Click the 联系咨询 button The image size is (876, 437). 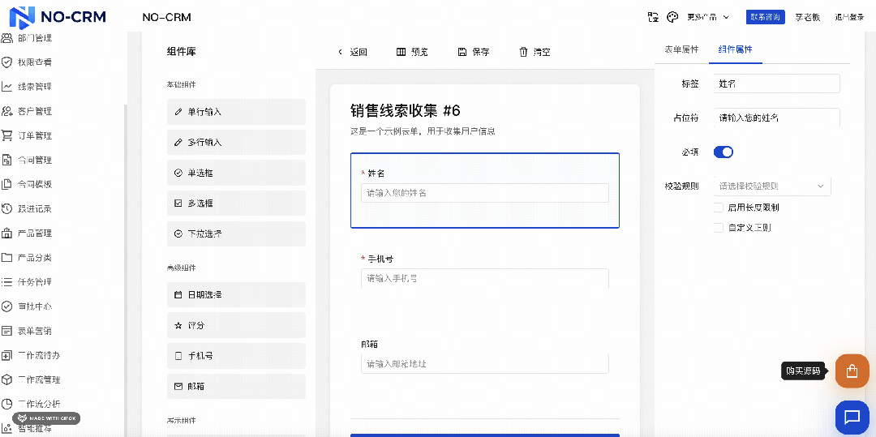[766, 17]
